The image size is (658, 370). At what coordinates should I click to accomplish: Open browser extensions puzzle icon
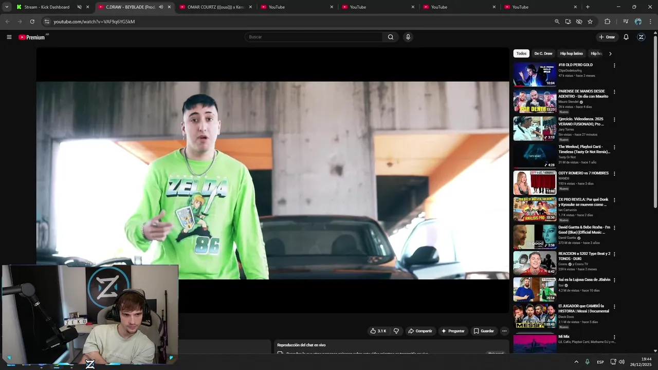coord(607,22)
